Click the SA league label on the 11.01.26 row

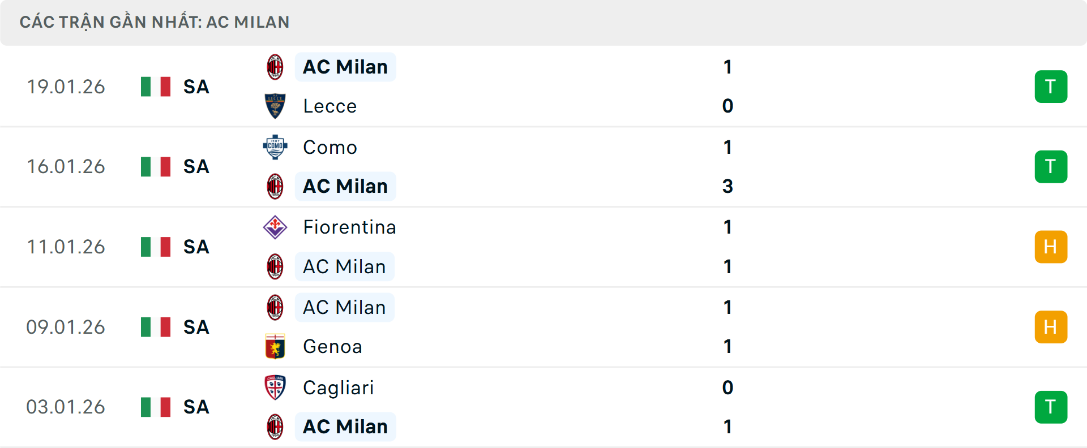195,247
